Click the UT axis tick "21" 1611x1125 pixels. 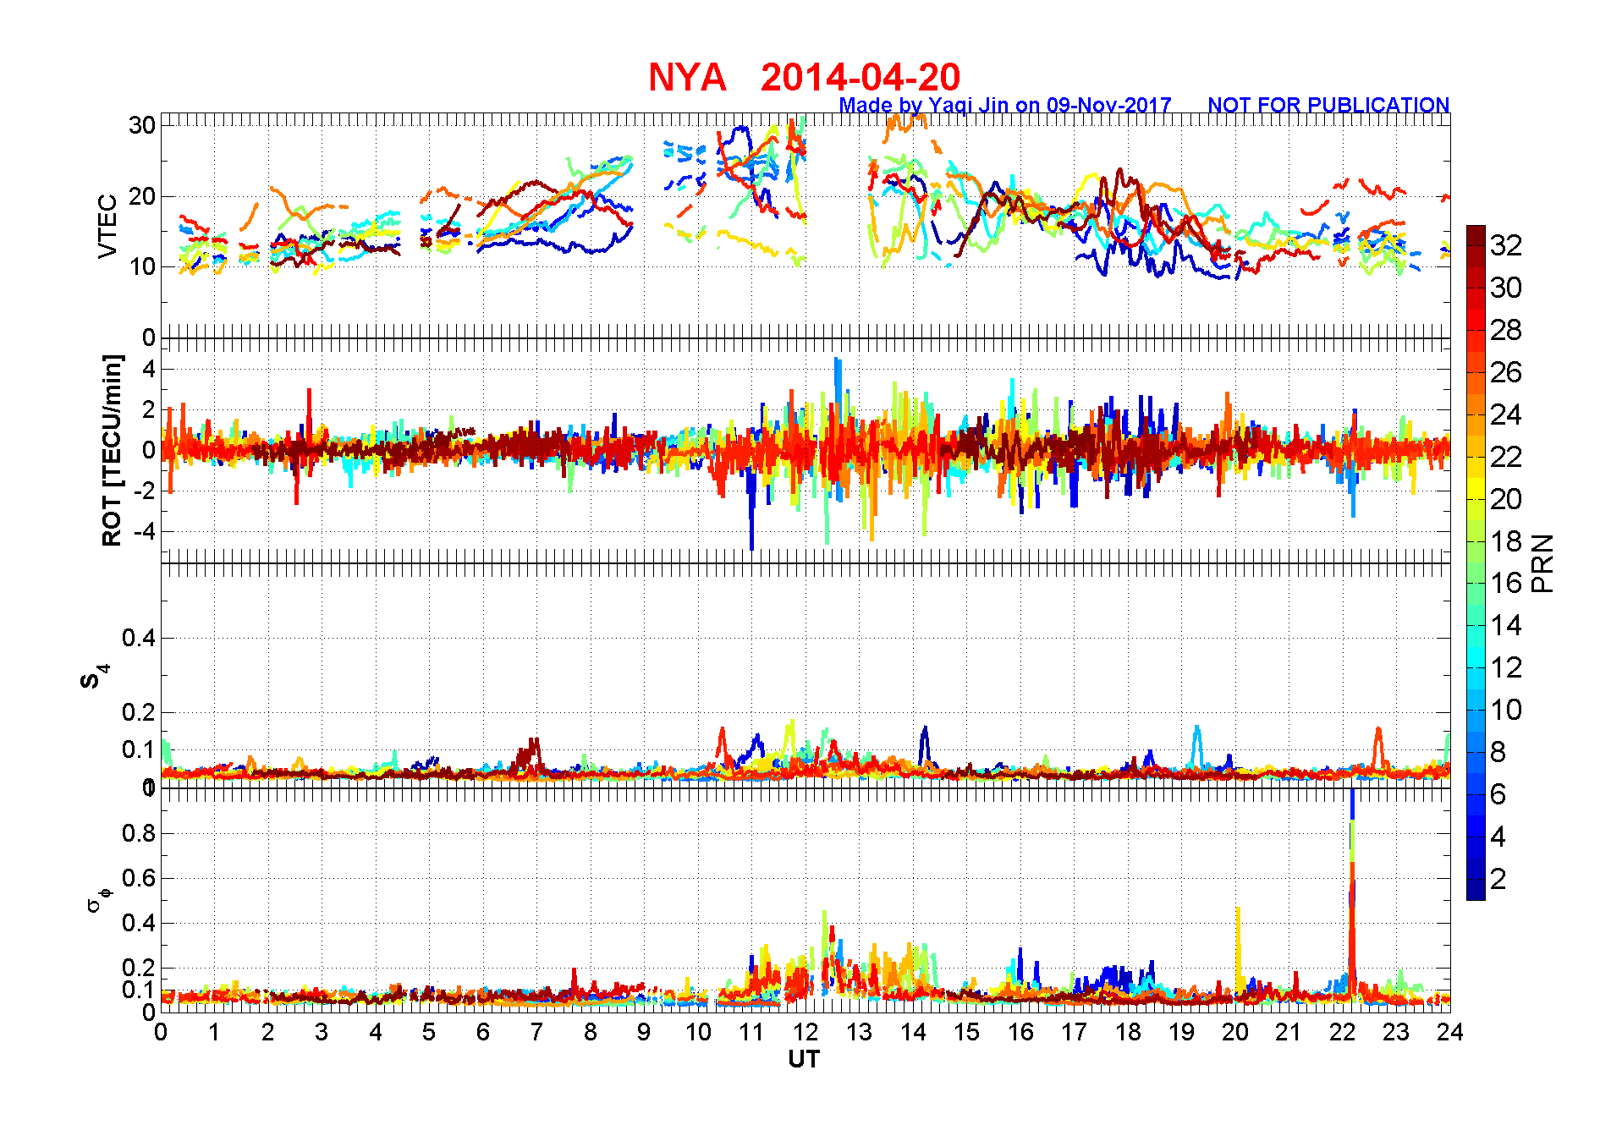click(x=1289, y=1032)
